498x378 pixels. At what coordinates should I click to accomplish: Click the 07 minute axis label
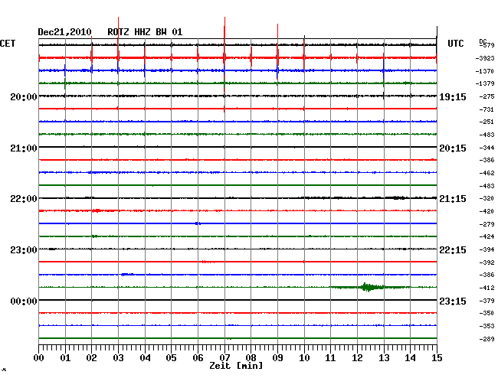(224, 358)
